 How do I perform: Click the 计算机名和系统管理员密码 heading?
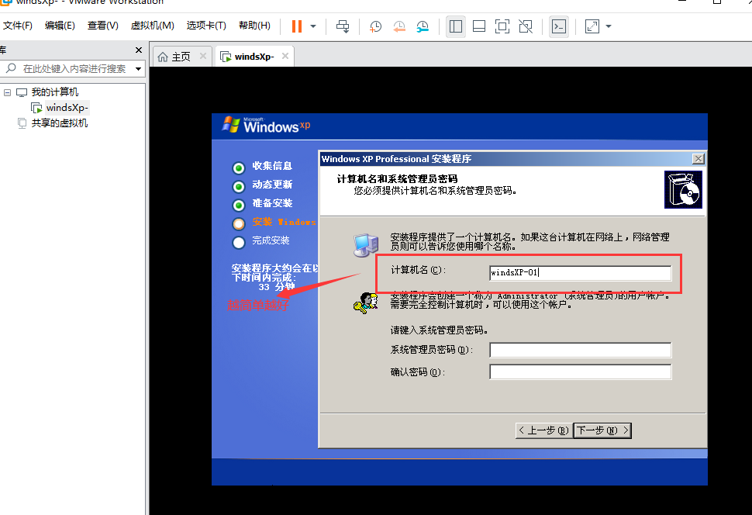coord(397,179)
